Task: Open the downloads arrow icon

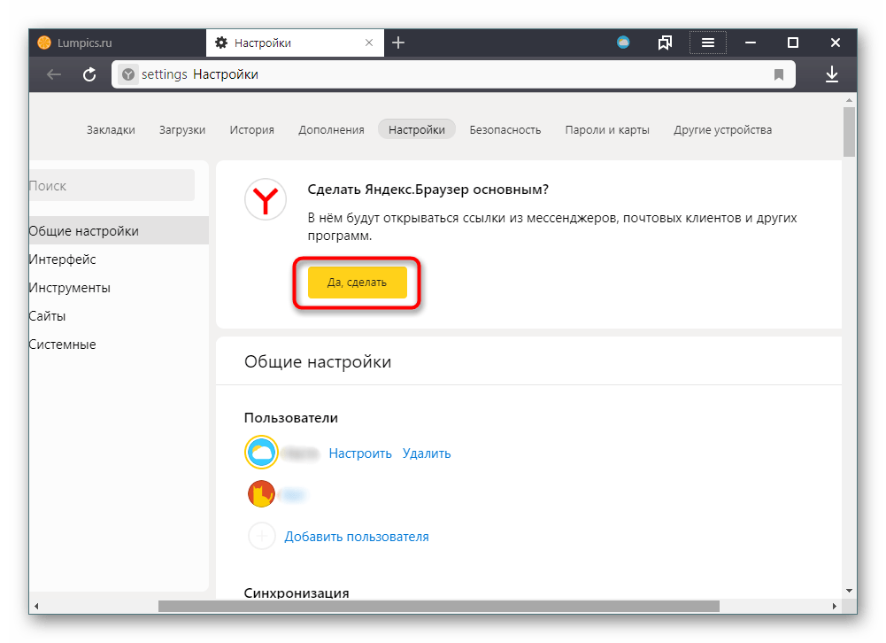Action: tap(832, 74)
